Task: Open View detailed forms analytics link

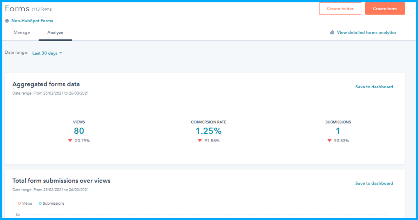Action: (x=366, y=32)
